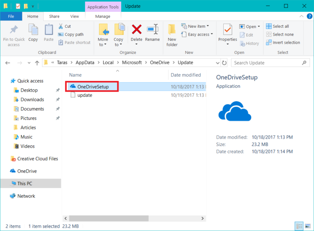Navigate to Local in the breadcrumb

tap(108, 63)
